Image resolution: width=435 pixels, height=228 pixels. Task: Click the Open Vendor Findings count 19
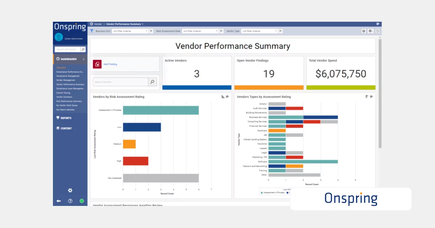(269, 74)
